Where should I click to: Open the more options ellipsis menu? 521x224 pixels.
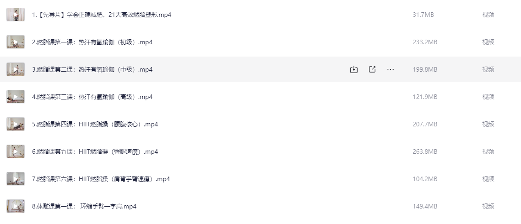[x=391, y=69]
